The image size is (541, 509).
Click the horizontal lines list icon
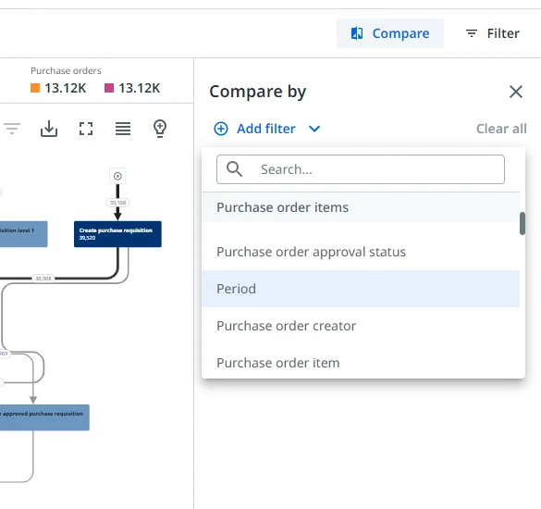click(x=123, y=129)
